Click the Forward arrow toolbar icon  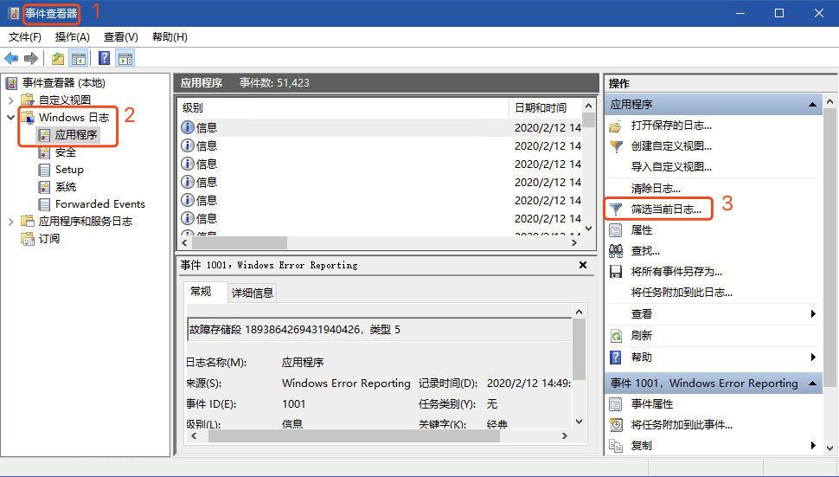[31, 58]
